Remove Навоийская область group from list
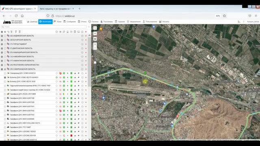 pyautogui.click(x=86, y=57)
